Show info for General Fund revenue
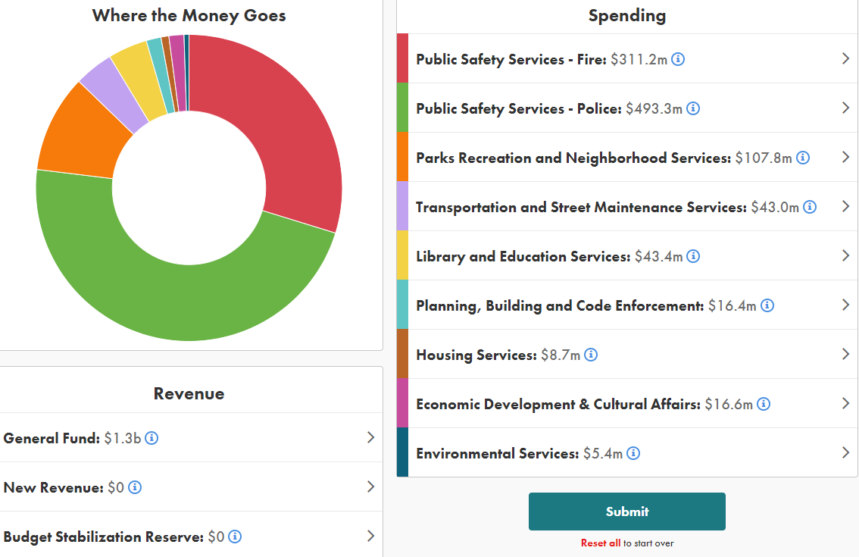 (151, 438)
